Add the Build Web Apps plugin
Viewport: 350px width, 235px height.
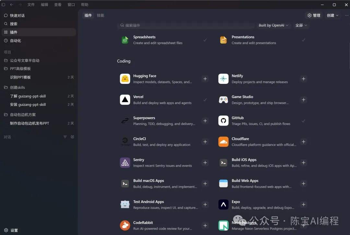303,184
